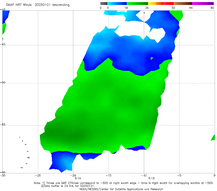Click the green triangle at the map's right edge
217x191 pixels.
tap(213, 138)
